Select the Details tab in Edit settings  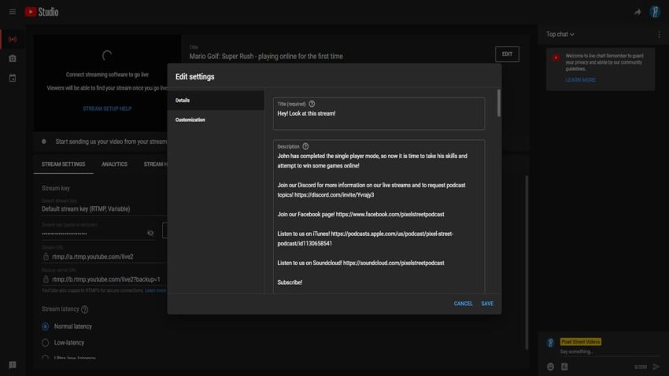point(216,101)
